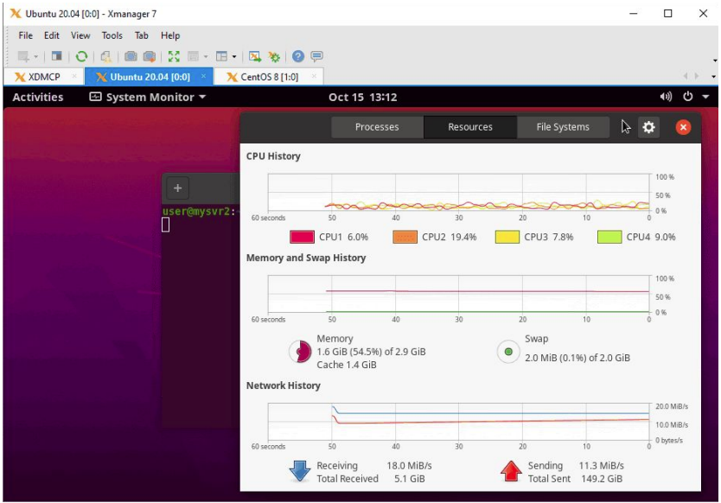Open the Tab menu
This screenshot has height=503, width=721.
[x=142, y=35]
